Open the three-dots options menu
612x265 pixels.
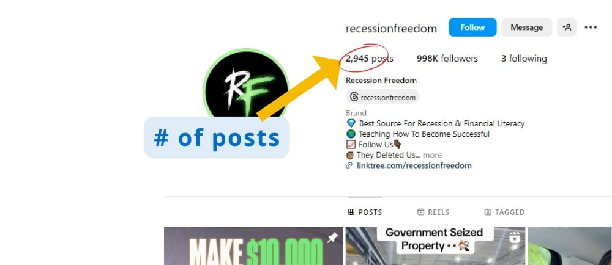[x=591, y=27]
